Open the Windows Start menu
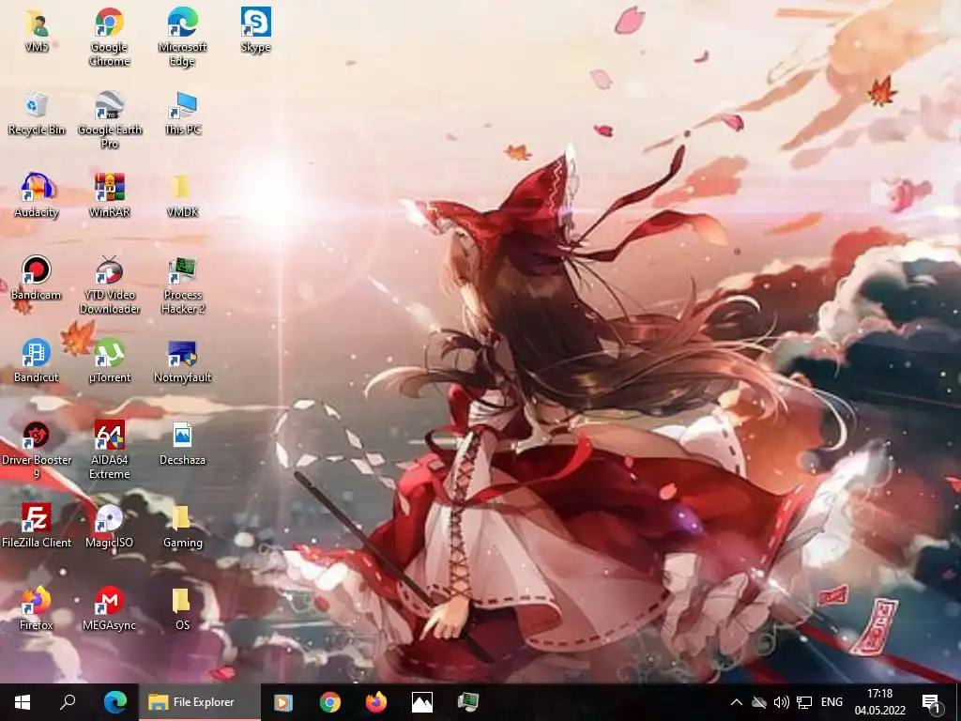The height and width of the screenshot is (721, 961). coord(23,702)
